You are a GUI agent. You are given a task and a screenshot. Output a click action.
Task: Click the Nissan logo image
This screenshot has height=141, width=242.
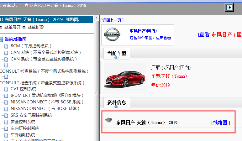112,34
